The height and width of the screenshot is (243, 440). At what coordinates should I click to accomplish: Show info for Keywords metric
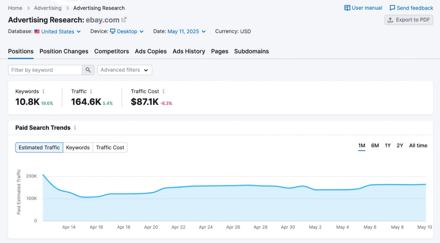click(44, 91)
